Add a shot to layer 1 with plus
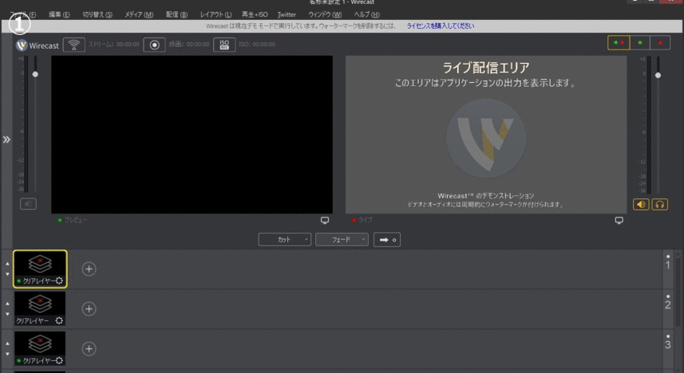This screenshot has height=373, width=684. pyautogui.click(x=89, y=269)
